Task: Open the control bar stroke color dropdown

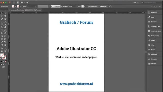Action: pyautogui.click(x=20, y=6)
